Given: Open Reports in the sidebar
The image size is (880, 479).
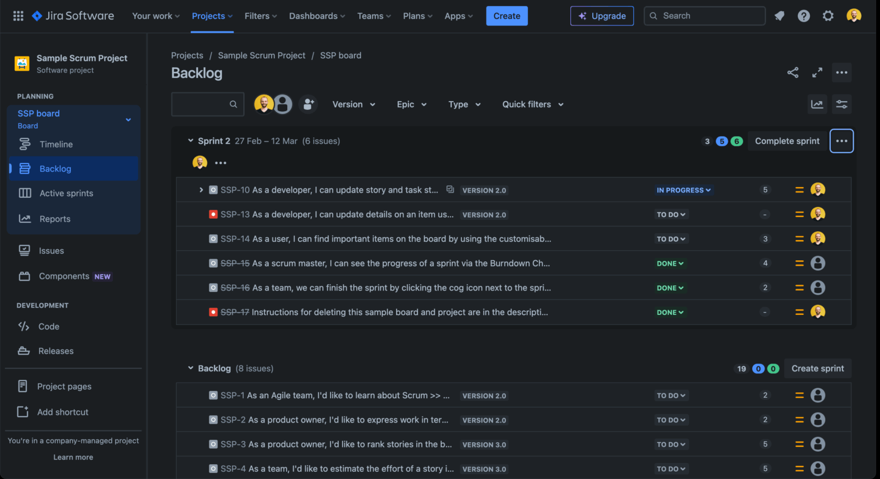Looking at the screenshot, I should [x=74, y=219].
